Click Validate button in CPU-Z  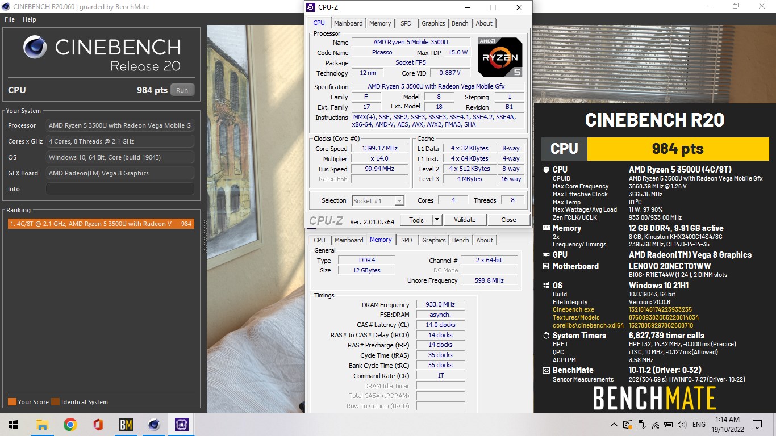465,220
